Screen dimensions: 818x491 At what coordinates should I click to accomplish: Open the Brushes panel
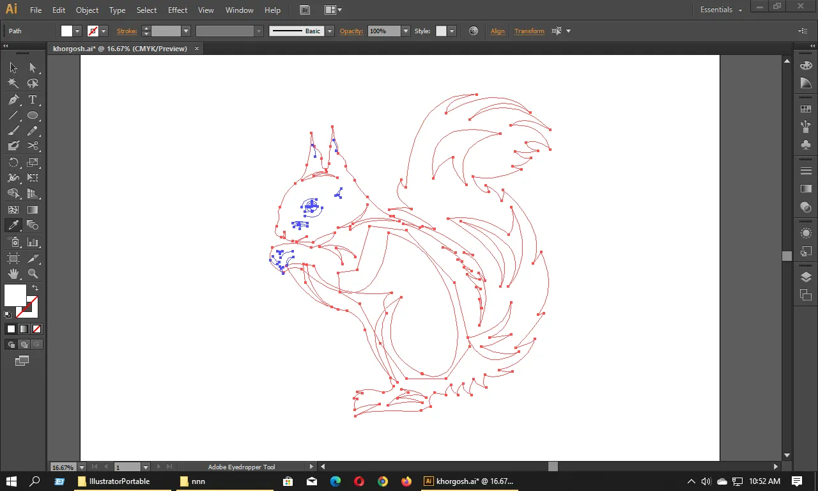(806, 127)
